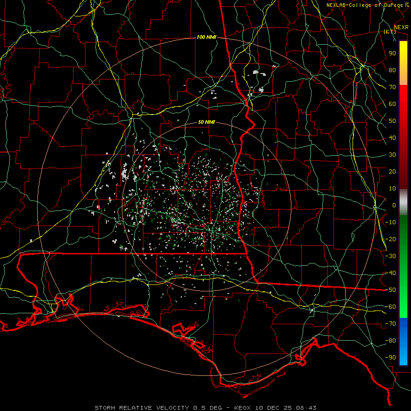
Task: Click the gray zero-velocity band on the color bar
Action: (403, 202)
